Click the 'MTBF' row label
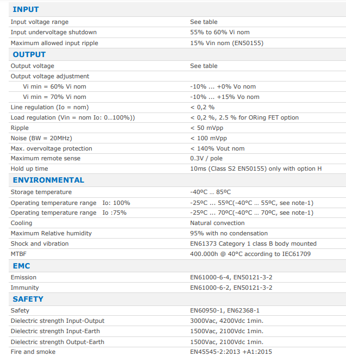 (18, 254)
